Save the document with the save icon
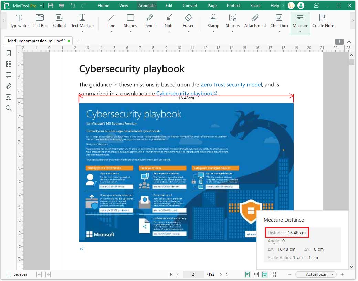The image size is (358, 281). coord(51,6)
